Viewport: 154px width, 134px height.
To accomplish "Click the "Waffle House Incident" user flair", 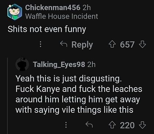I will tap(62, 16).
